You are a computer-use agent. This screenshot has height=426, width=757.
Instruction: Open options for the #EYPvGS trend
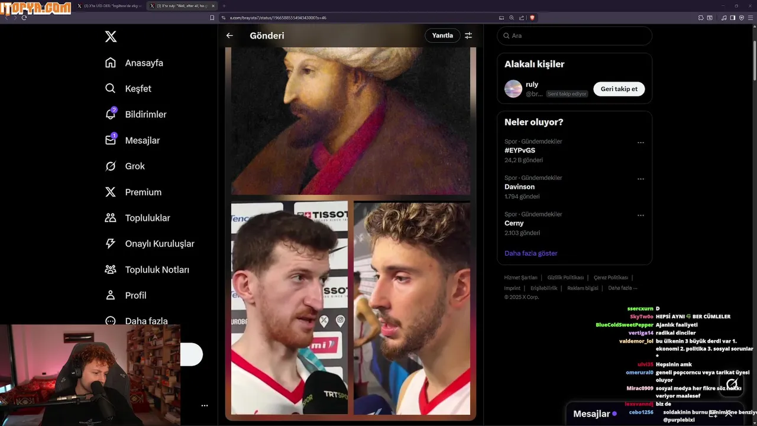point(640,143)
